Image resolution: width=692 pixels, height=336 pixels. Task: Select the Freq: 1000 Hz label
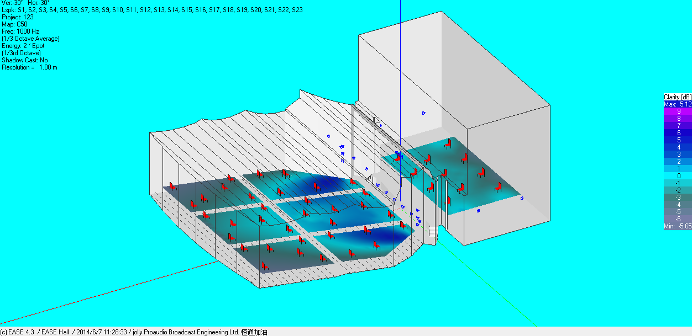tap(20, 31)
